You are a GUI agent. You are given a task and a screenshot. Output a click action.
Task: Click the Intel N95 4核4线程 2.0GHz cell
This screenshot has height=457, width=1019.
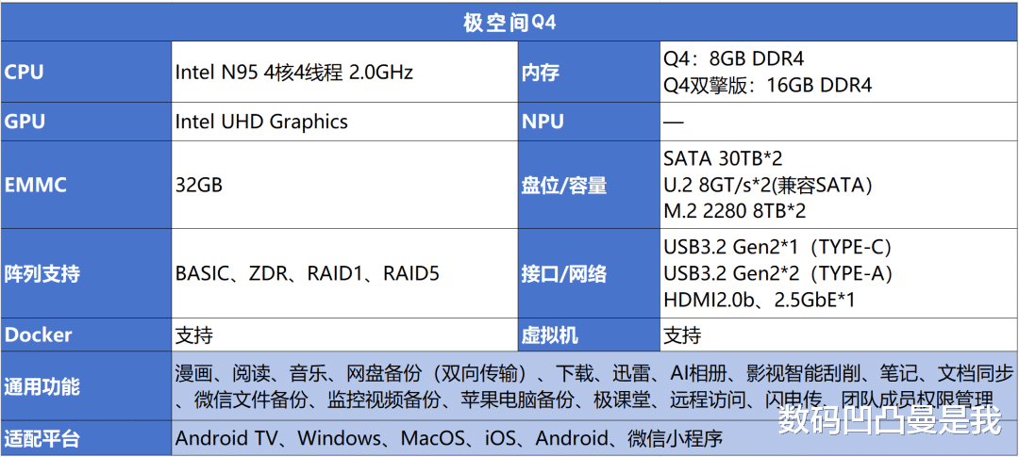coord(294,72)
